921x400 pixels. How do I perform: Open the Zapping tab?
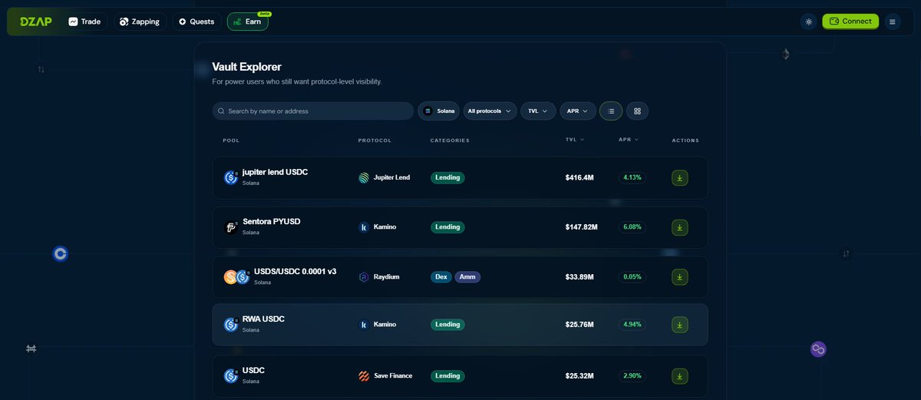click(x=140, y=21)
